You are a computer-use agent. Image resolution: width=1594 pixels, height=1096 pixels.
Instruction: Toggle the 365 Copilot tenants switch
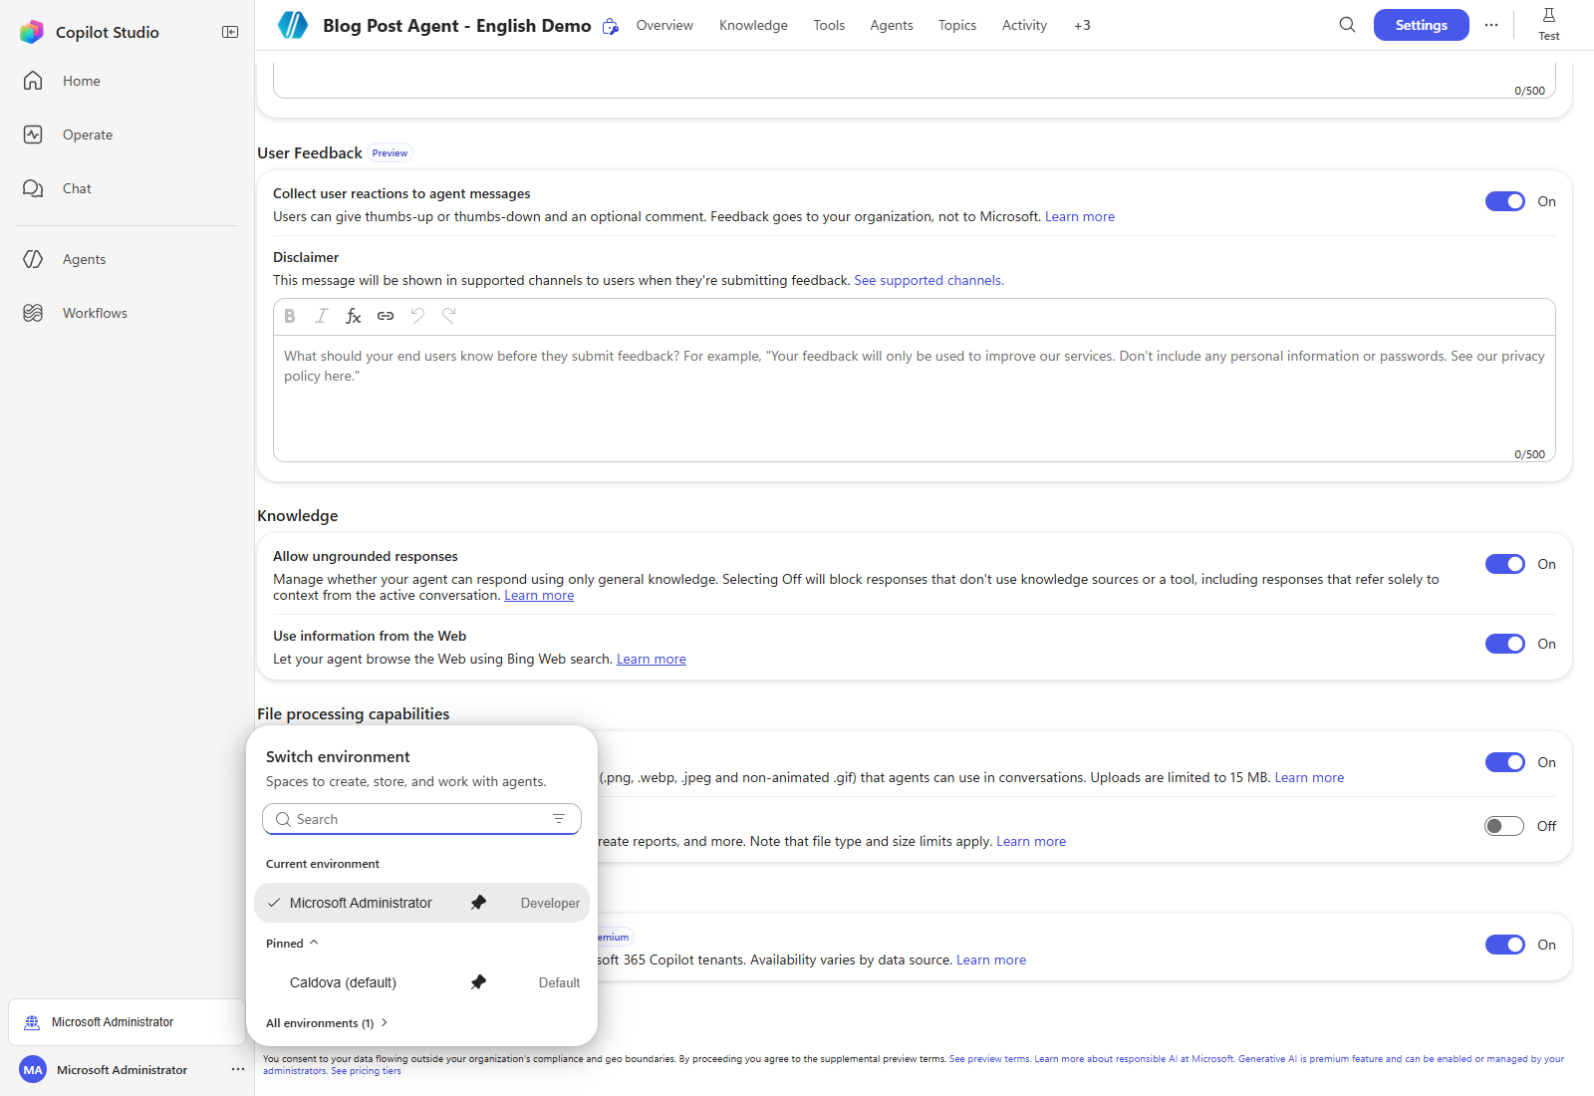[x=1504, y=945]
